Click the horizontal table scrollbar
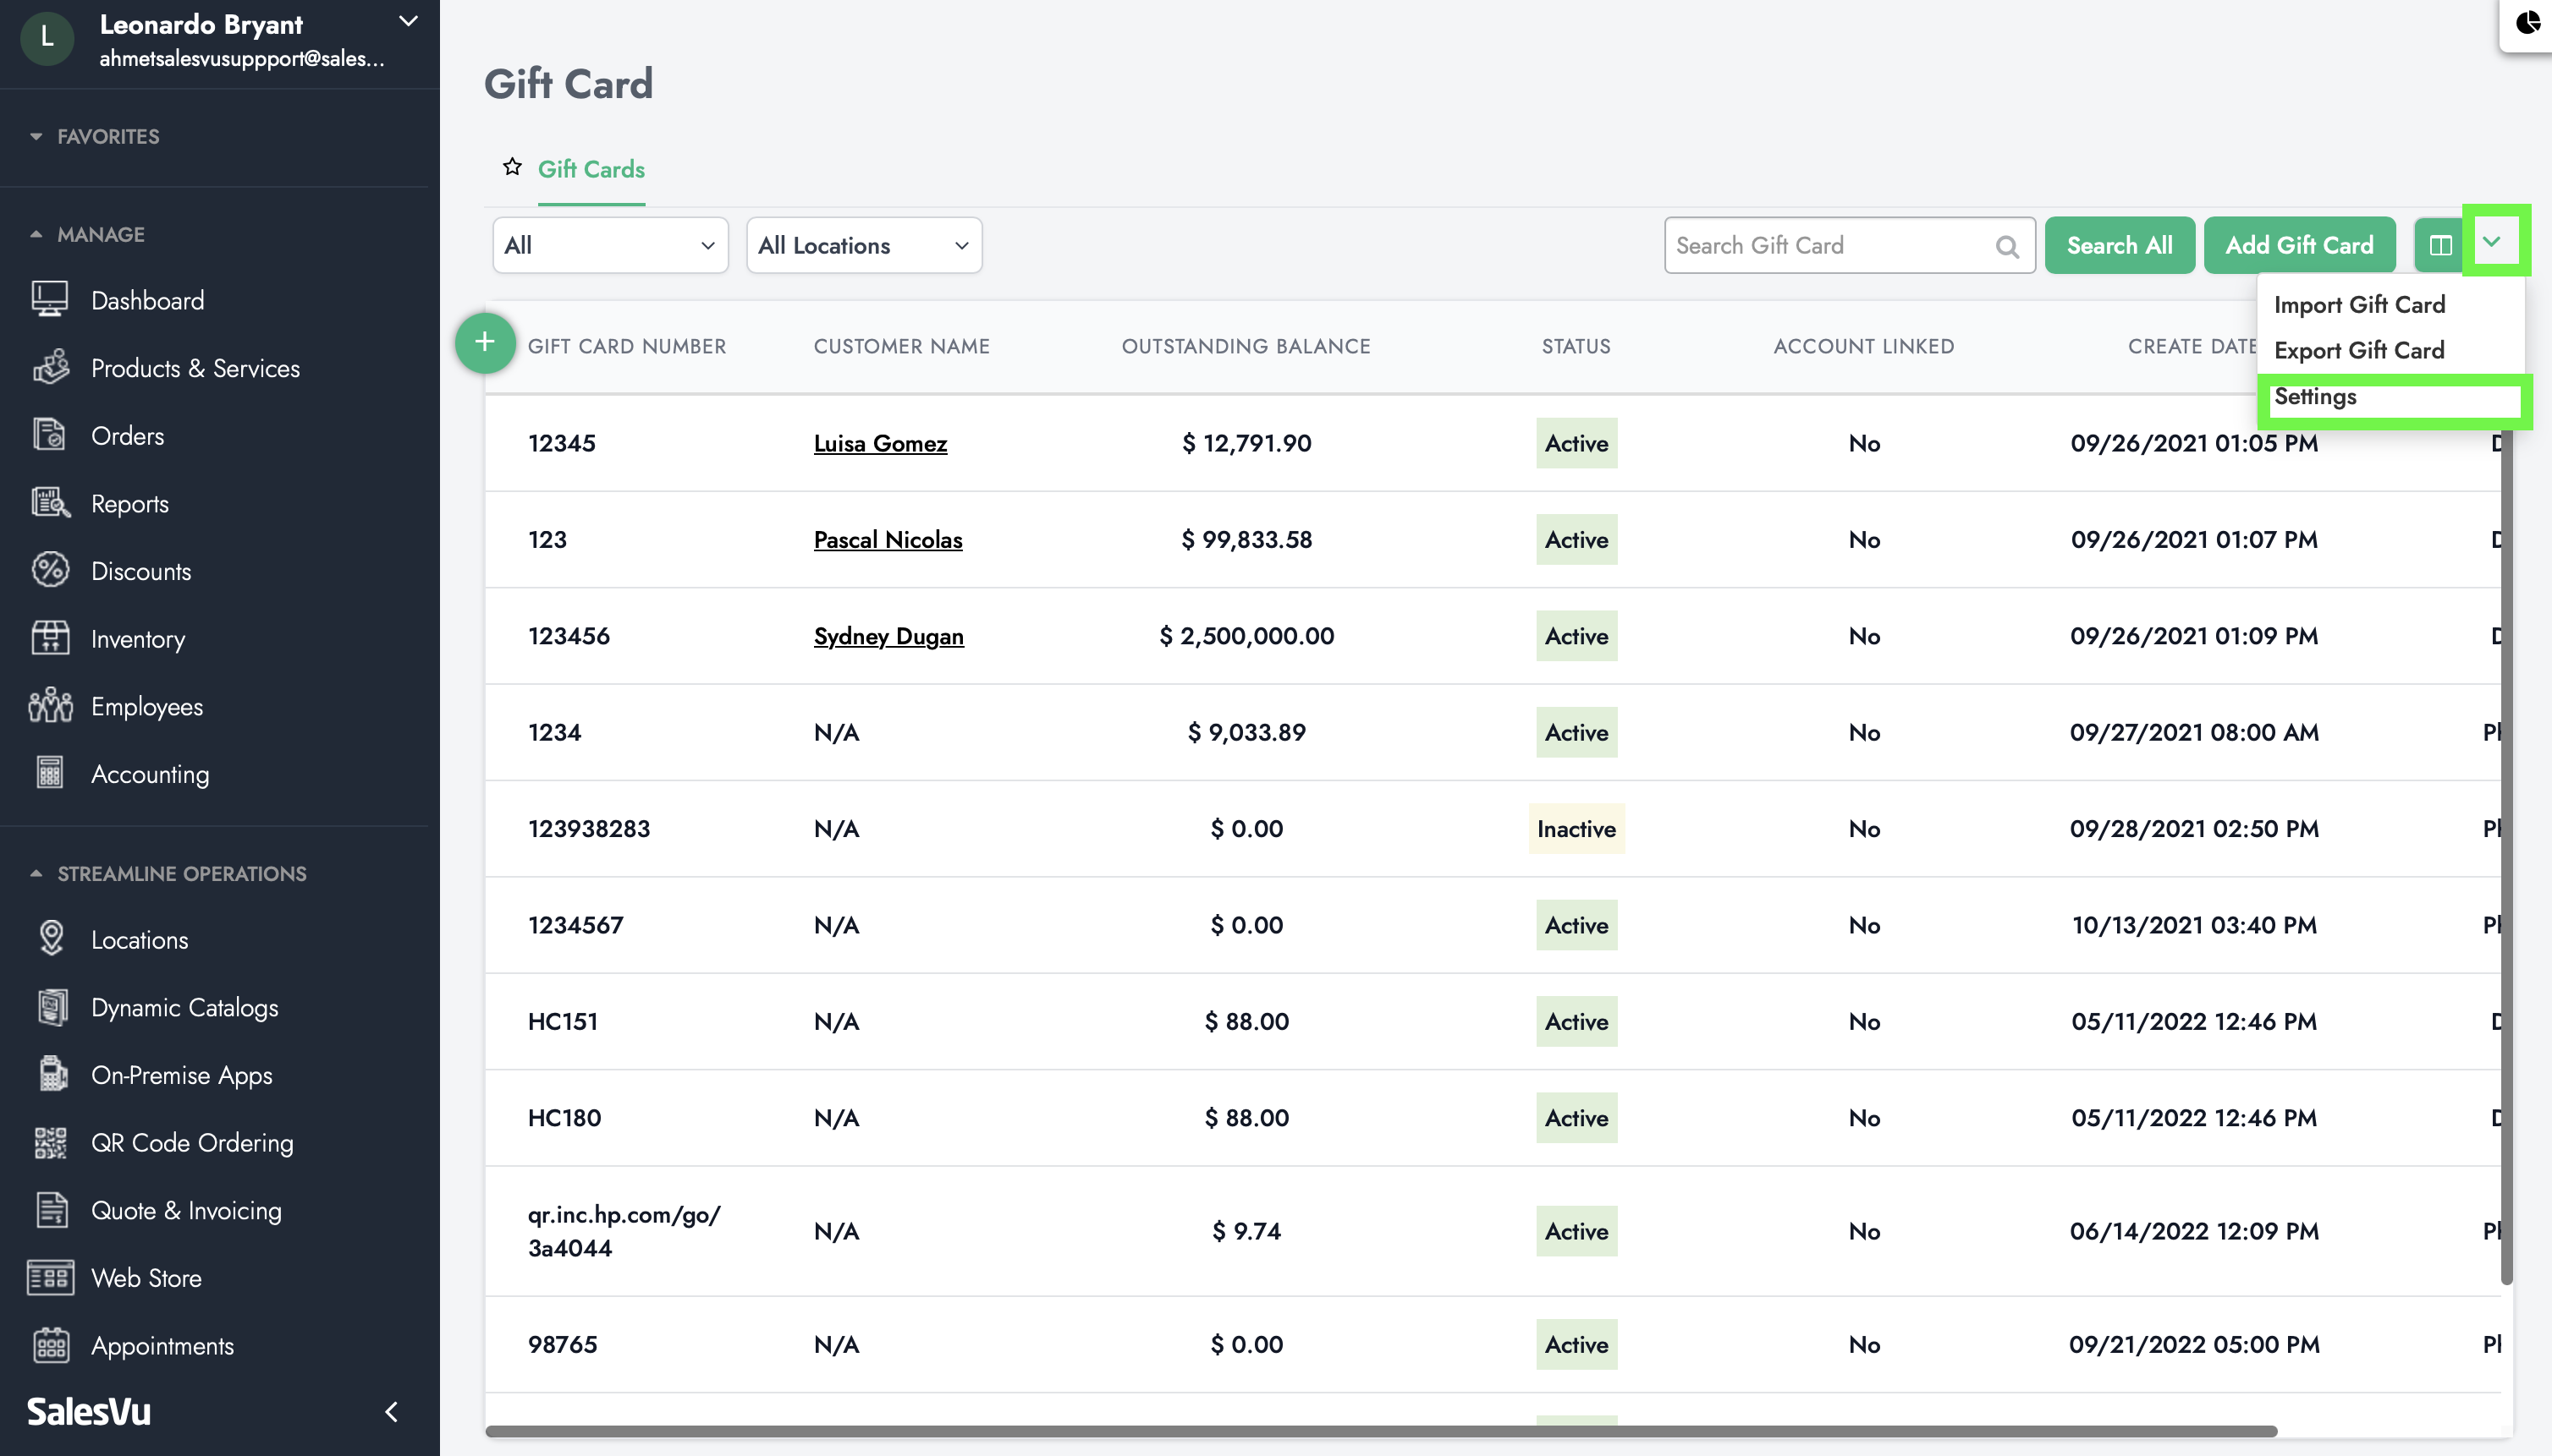 click(x=1381, y=1431)
